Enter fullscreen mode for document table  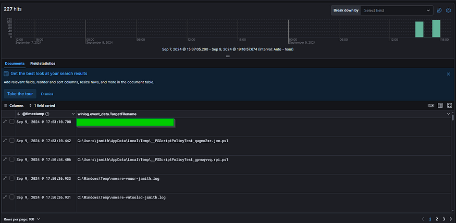[449, 106]
